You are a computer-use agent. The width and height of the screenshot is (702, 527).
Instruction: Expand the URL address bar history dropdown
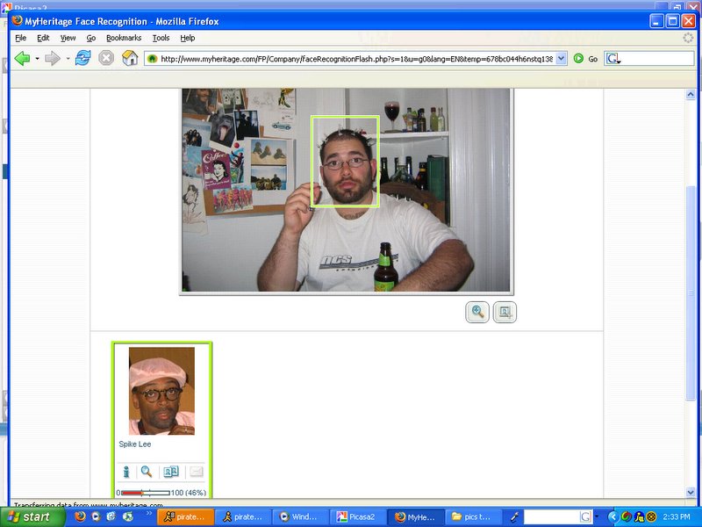(560, 59)
